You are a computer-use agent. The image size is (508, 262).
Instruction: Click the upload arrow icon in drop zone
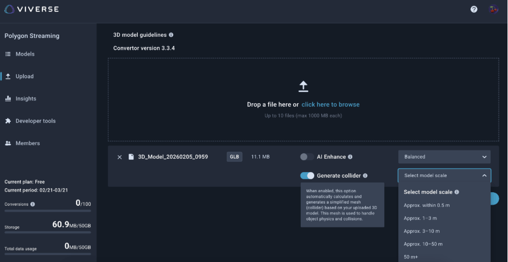tap(303, 86)
